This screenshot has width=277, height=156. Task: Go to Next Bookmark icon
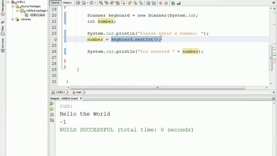tap(135, 3)
